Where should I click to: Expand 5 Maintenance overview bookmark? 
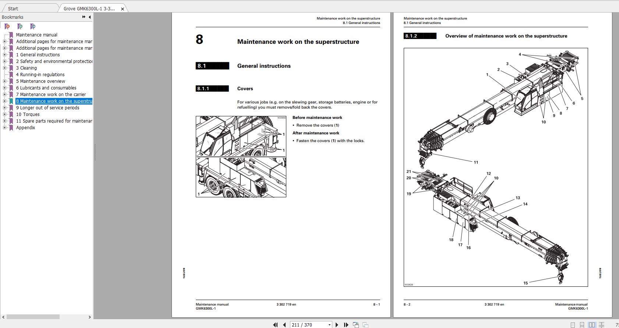click(x=4, y=81)
